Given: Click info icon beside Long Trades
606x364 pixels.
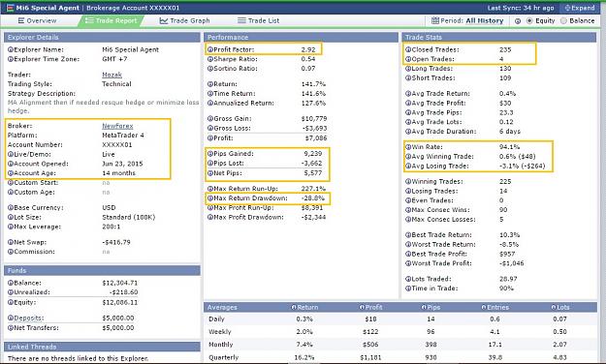Looking at the screenshot, I should tap(408, 69).
